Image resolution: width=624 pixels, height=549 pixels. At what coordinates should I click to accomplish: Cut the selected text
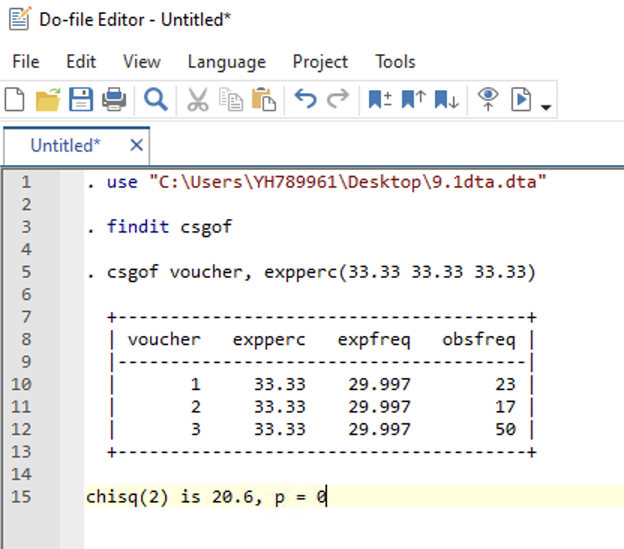click(x=197, y=98)
